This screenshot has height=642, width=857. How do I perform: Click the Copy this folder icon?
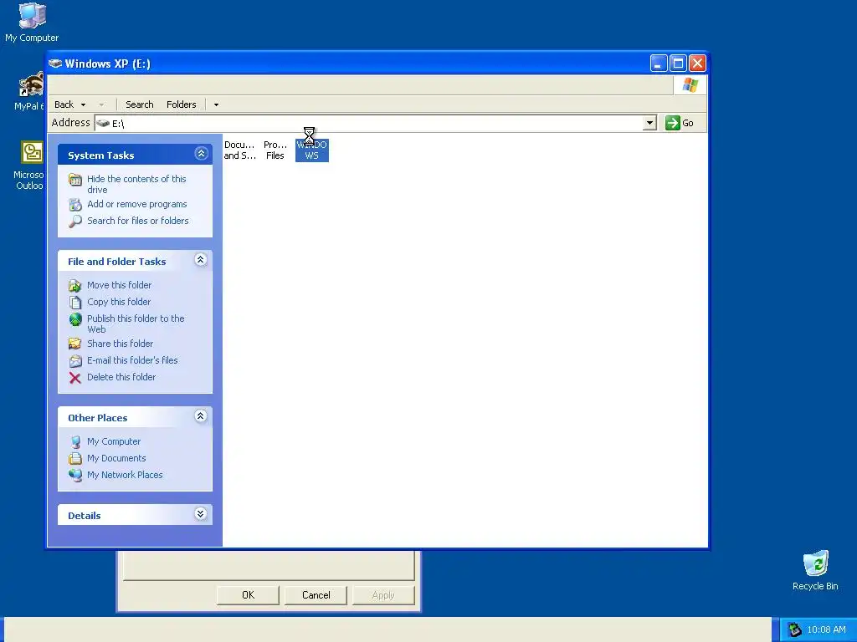pyautogui.click(x=75, y=303)
